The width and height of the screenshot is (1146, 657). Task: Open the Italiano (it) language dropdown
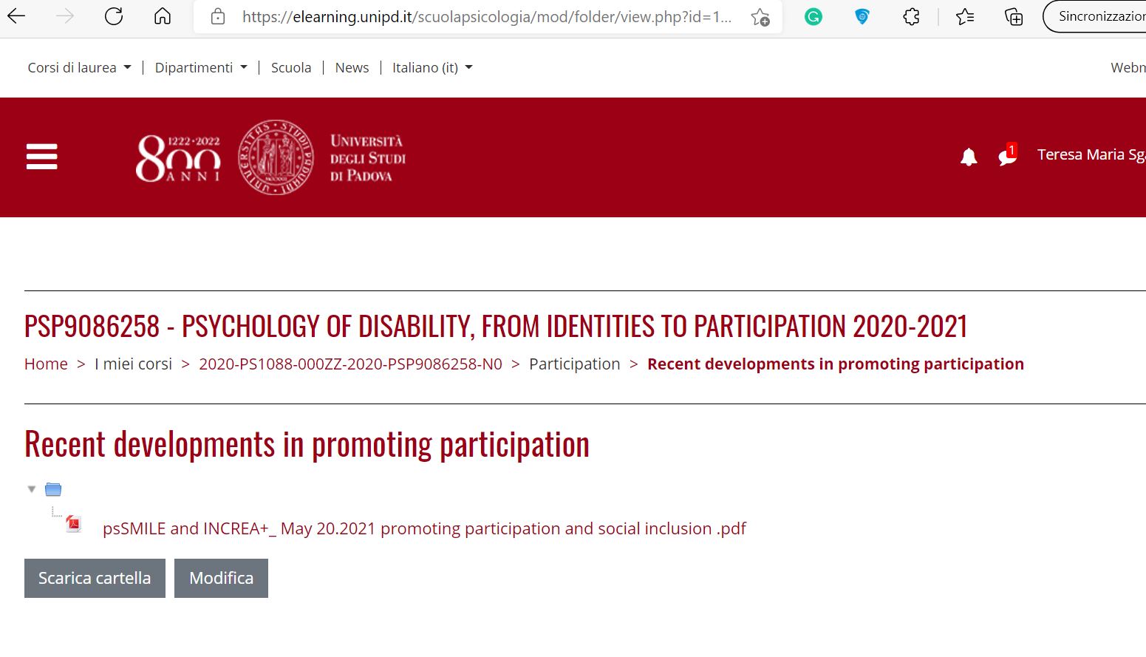coord(432,67)
